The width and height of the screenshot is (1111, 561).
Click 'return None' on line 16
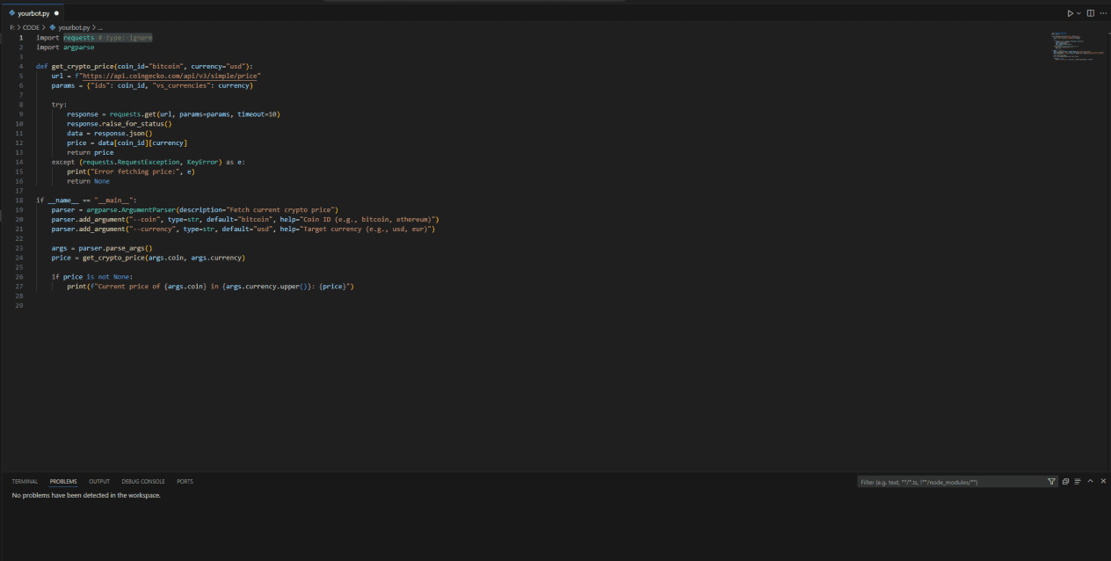click(88, 181)
